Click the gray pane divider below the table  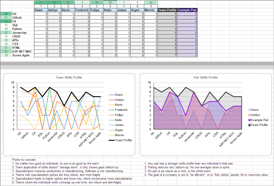pyautogui.click(x=137, y=64)
